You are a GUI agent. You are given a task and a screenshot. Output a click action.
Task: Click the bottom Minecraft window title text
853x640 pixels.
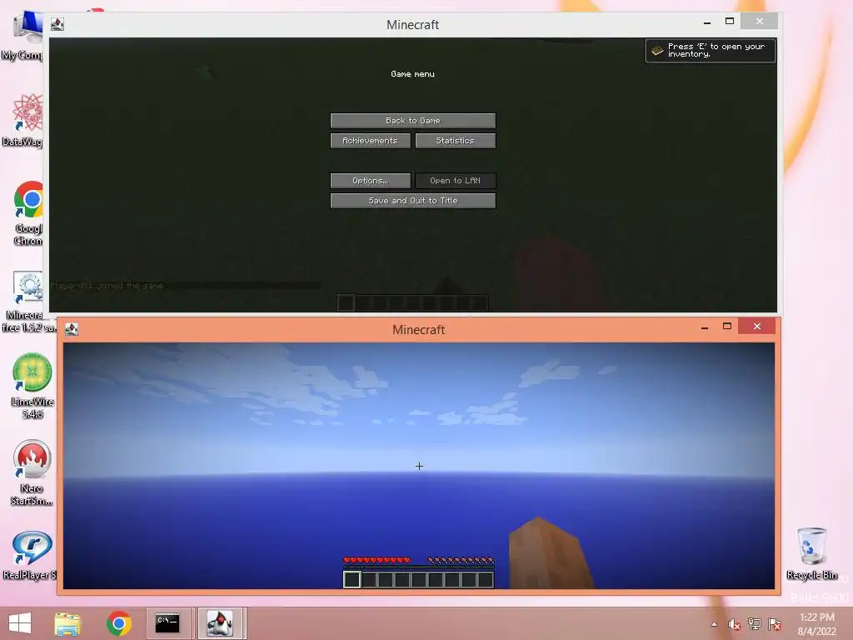(419, 330)
